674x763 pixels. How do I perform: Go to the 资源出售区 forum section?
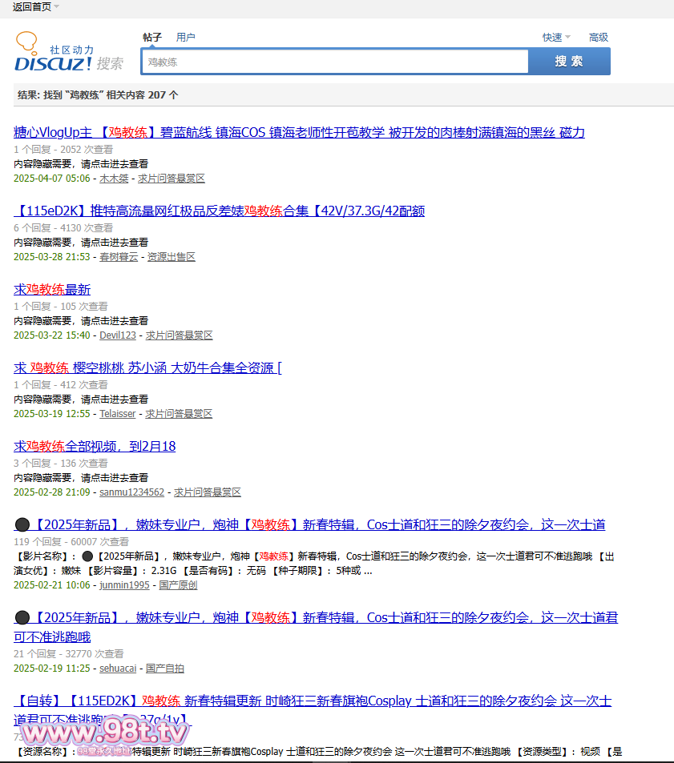click(172, 257)
